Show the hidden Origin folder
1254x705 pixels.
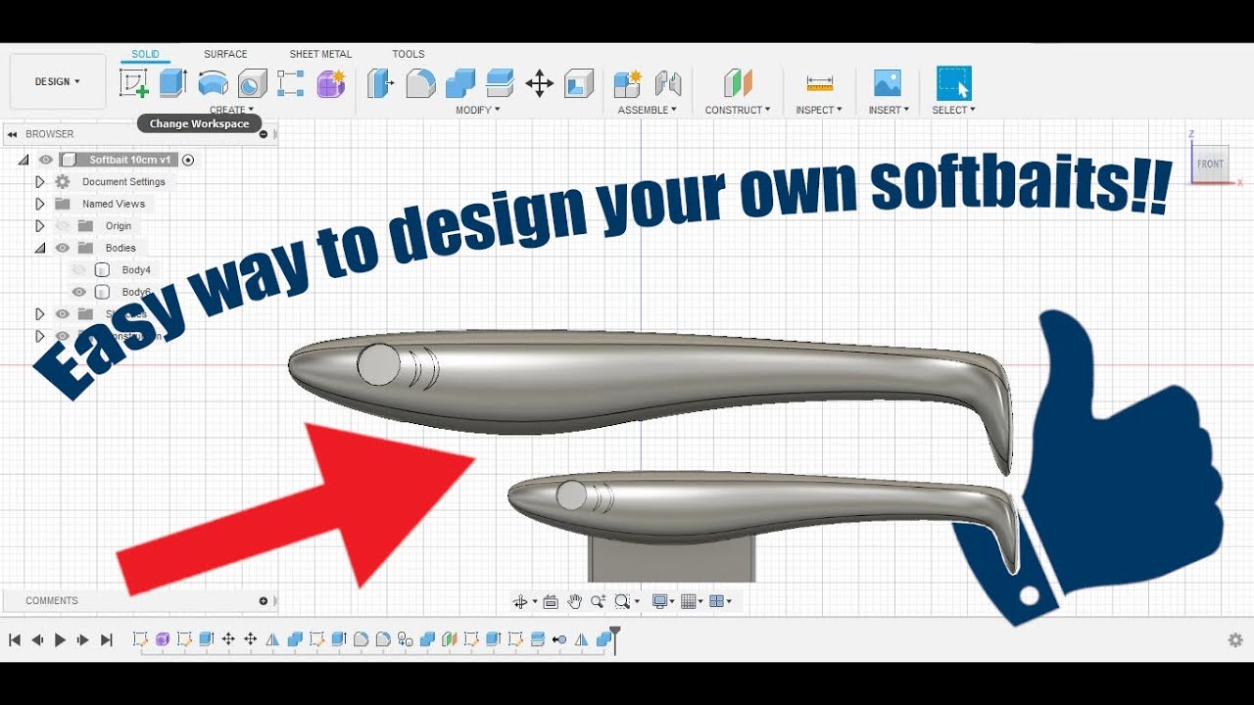[x=63, y=226]
